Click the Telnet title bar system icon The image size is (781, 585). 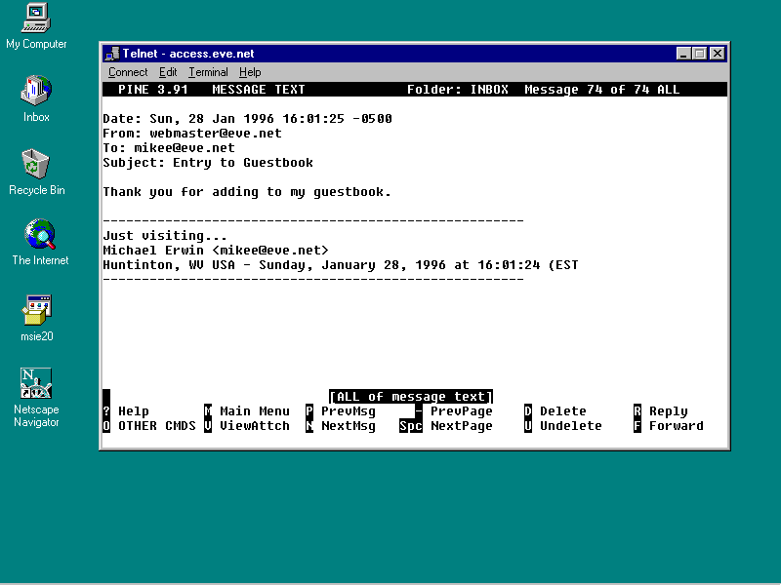[x=112, y=54]
